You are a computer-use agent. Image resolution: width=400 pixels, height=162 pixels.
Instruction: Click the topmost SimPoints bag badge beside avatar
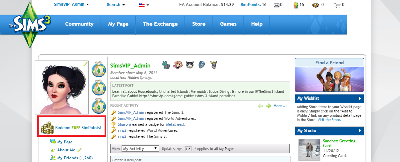pyautogui.click(x=98, y=69)
